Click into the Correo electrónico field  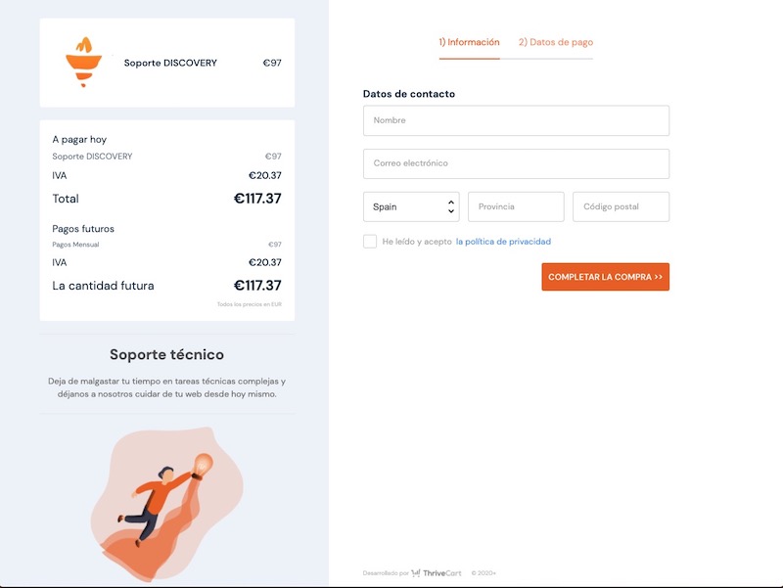point(516,164)
